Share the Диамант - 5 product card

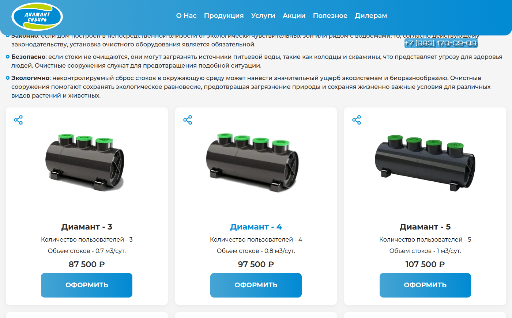(x=357, y=120)
